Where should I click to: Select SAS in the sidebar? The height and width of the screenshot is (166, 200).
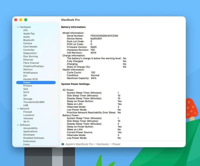[26, 89]
